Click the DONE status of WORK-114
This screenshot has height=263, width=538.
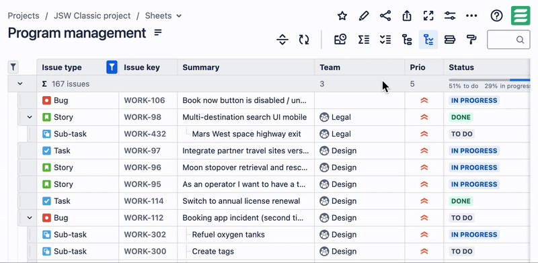tap(461, 201)
